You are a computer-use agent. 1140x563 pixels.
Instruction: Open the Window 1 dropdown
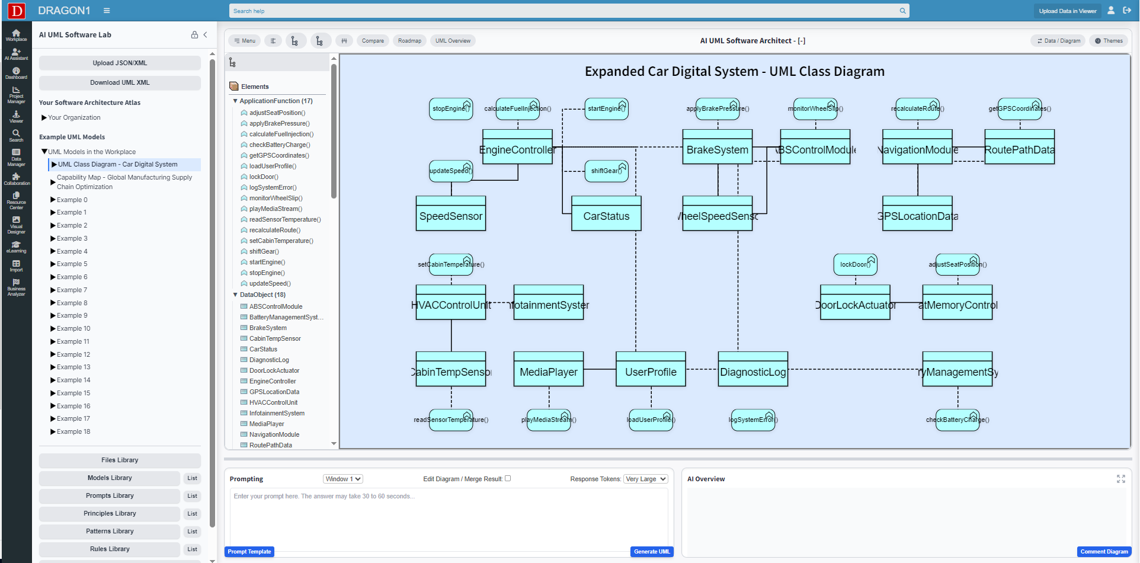pyautogui.click(x=342, y=479)
